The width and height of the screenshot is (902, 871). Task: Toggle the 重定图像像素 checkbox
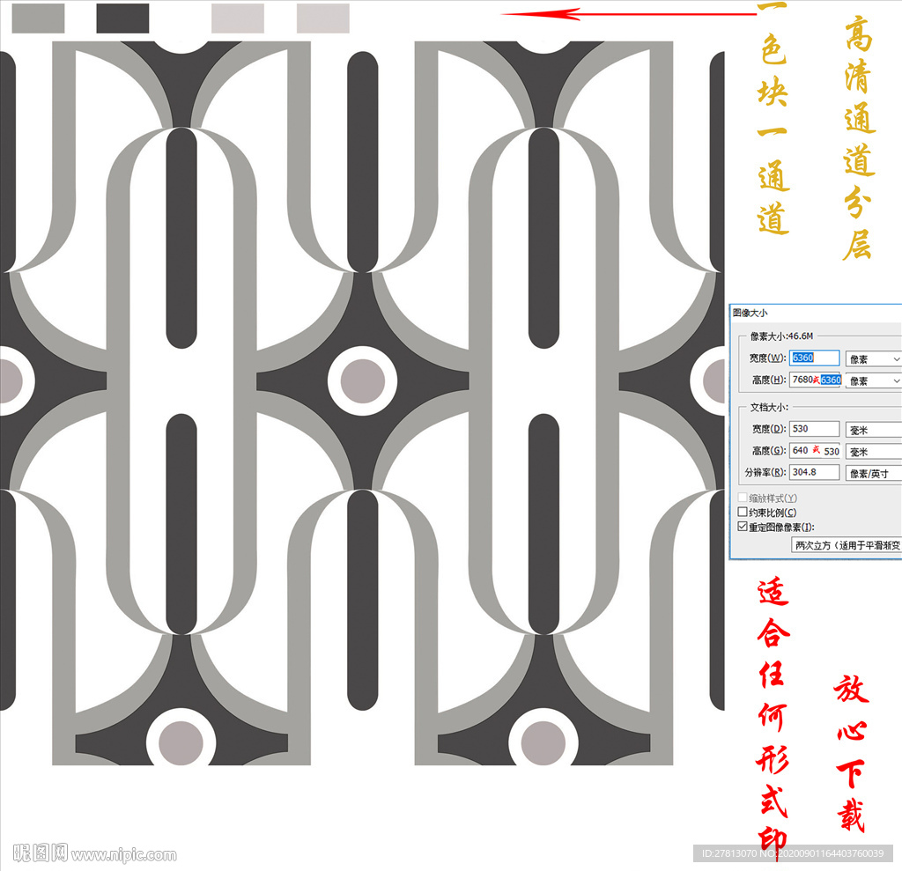[x=743, y=527]
